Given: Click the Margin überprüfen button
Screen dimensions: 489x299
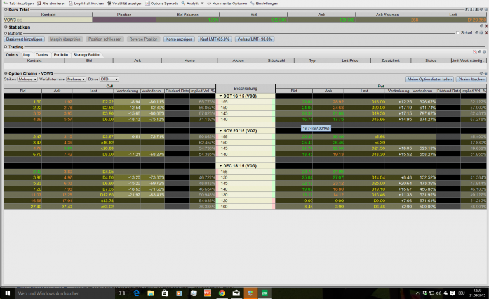Looking at the screenshot, I should tap(65, 39).
